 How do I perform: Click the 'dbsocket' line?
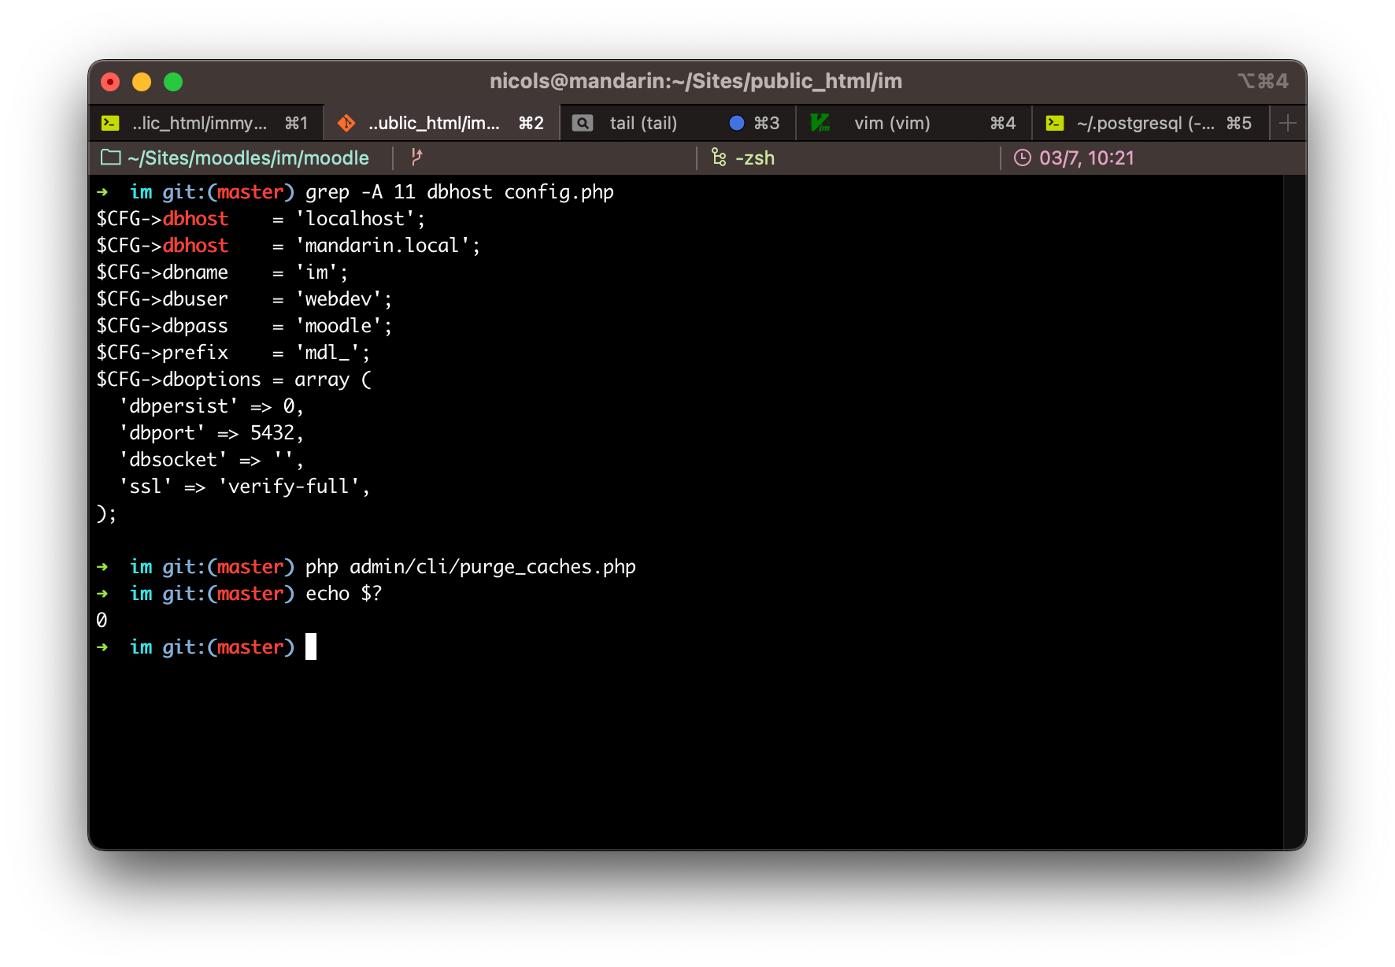coord(211,460)
